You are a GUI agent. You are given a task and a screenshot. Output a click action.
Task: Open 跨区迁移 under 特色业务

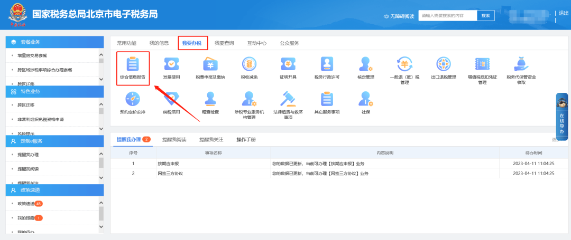[x=26, y=105]
